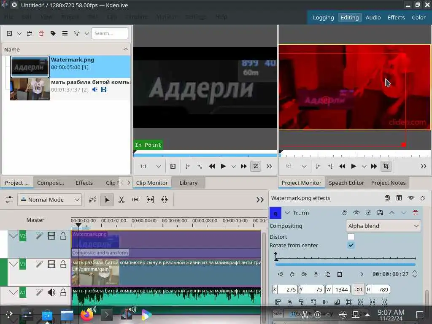
Task: Move the Transform effect up with chevron
Action: tap(392, 213)
